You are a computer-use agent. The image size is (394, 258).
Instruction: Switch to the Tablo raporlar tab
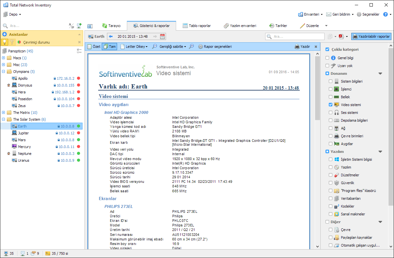pyautogui.click(x=196, y=26)
